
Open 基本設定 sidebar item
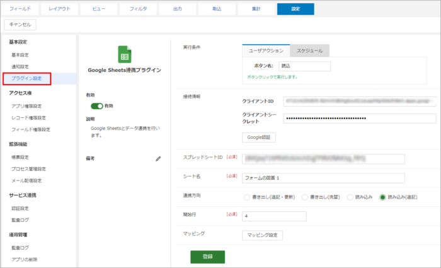[20, 55]
